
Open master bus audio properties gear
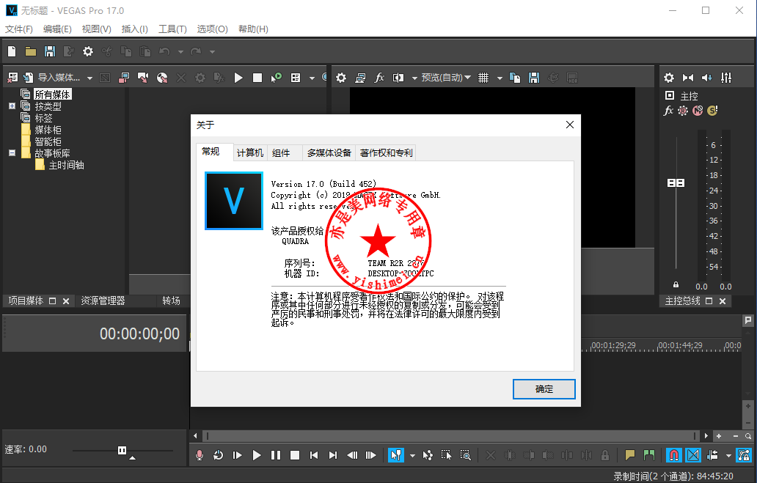[669, 78]
